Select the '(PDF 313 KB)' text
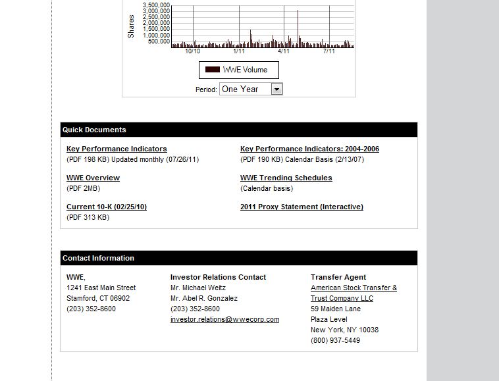This screenshot has height=381, width=499. click(88, 217)
